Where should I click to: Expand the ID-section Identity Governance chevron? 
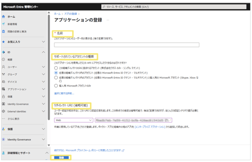[43, 104]
